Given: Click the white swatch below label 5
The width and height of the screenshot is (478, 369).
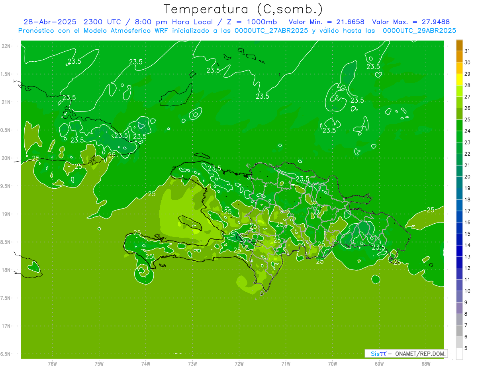Looking at the screenshot, I should pos(459,353).
